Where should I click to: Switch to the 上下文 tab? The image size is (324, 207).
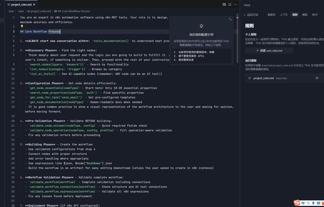click(x=284, y=15)
